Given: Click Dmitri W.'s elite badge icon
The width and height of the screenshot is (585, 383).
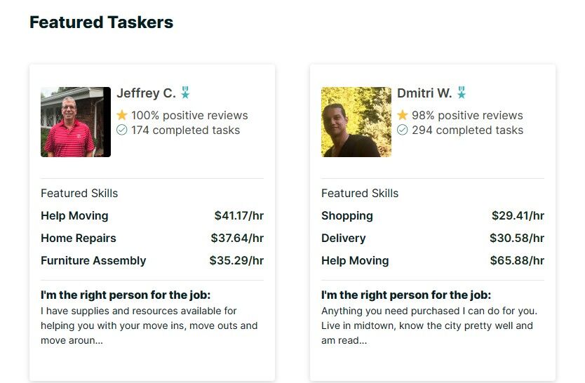Looking at the screenshot, I should click(462, 93).
